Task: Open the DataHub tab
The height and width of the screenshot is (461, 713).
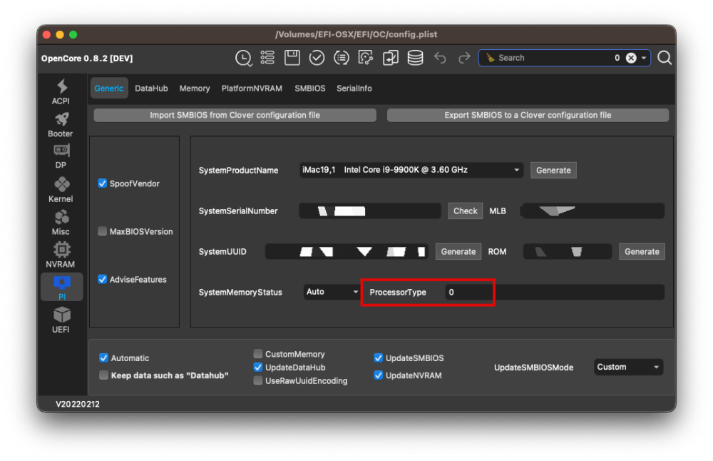Action: [x=151, y=88]
